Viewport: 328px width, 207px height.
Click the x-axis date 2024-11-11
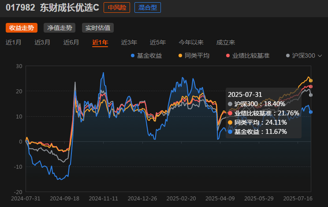[x=103, y=199]
